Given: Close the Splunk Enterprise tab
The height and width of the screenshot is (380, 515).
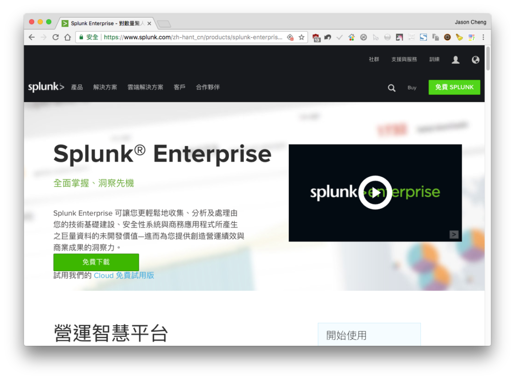Looking at the screenshot, I should point(149,24).
